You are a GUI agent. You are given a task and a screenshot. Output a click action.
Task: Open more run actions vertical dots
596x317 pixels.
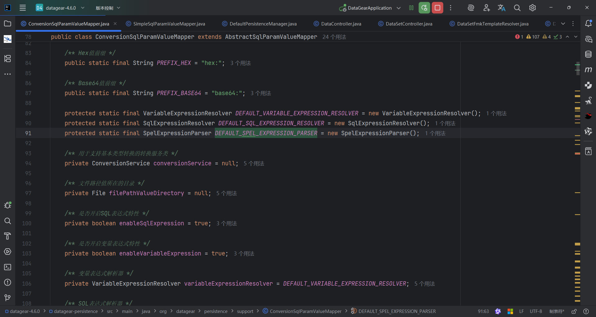click(x=450, y=8)
